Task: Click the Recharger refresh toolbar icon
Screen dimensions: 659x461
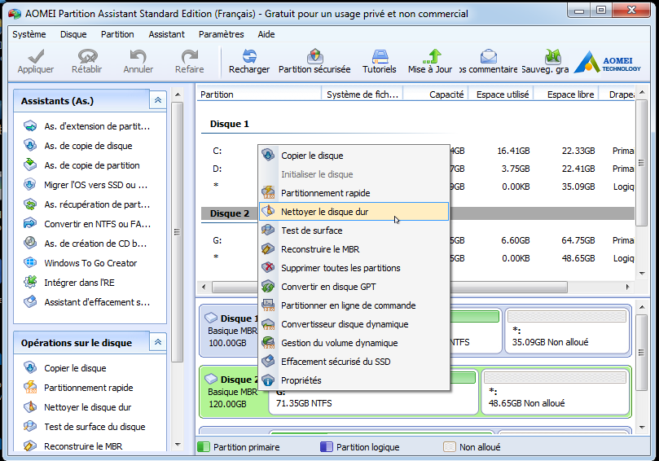Action: pos(249,56)
